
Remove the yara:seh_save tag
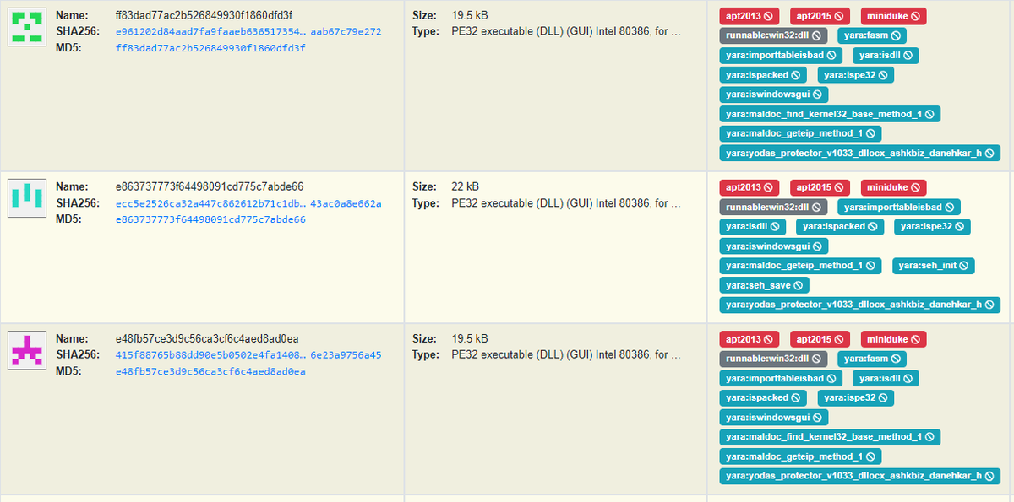799,285
